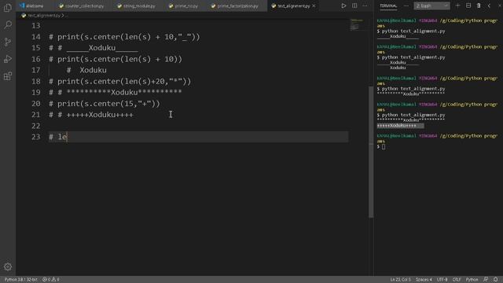The image size is (503, 283).
Task: Click line number 18 in gutter
Action: (36, 81)
